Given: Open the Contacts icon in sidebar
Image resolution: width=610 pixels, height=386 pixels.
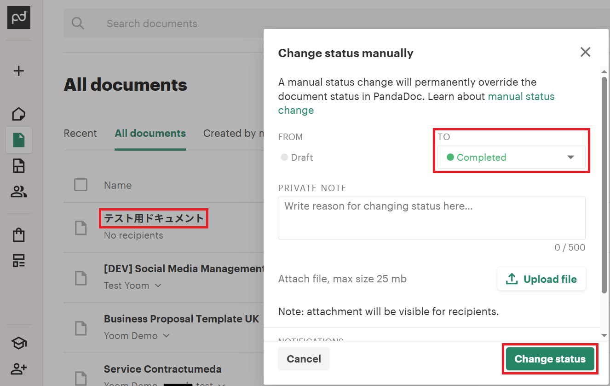Looking at the screenshot, I should 19,192.
